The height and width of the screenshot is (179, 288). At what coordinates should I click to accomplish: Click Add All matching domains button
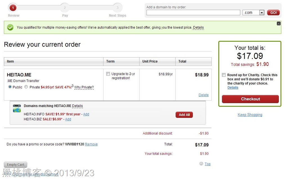(184, 115)
